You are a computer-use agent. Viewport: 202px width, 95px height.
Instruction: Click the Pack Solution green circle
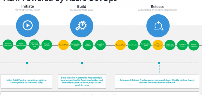tap(133, 45)
